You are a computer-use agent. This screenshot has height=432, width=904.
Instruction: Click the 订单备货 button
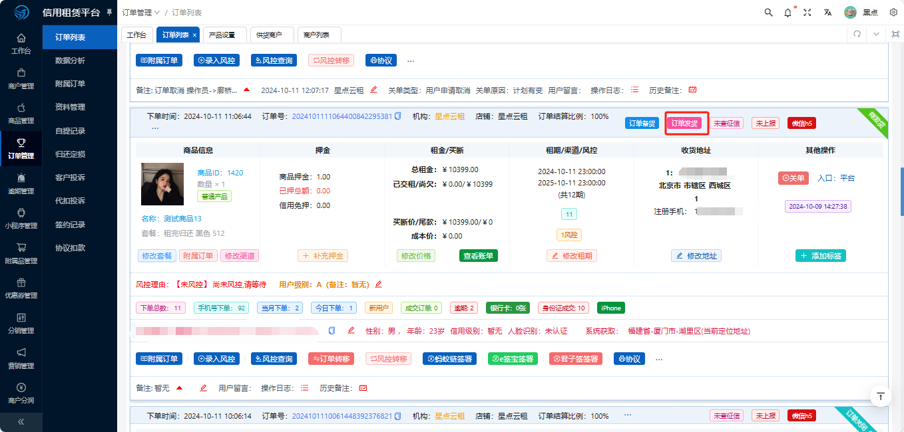(643, 123)
